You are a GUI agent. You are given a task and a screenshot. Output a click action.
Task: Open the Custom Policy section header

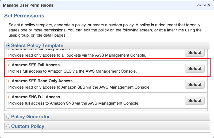[107, 126]
